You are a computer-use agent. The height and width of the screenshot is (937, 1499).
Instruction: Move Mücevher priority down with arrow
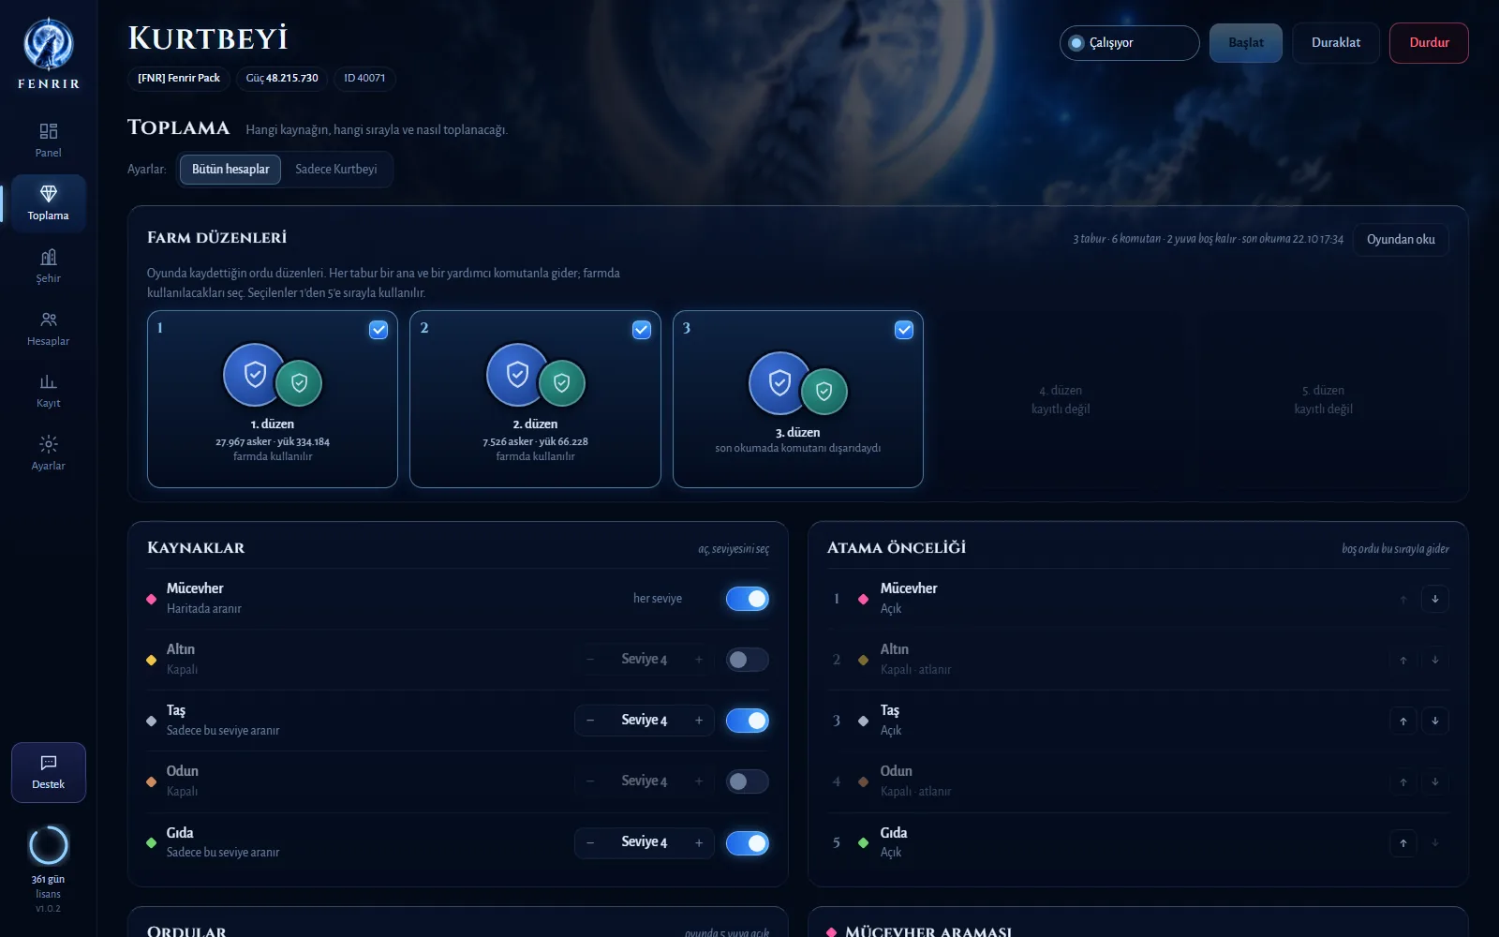1434,599
